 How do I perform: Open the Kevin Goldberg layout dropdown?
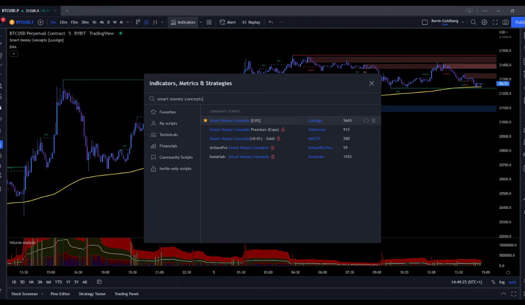click(x=463, y=22)
